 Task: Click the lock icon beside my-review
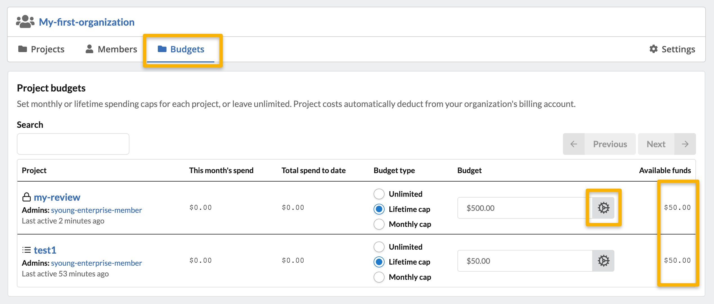point(26,197)
